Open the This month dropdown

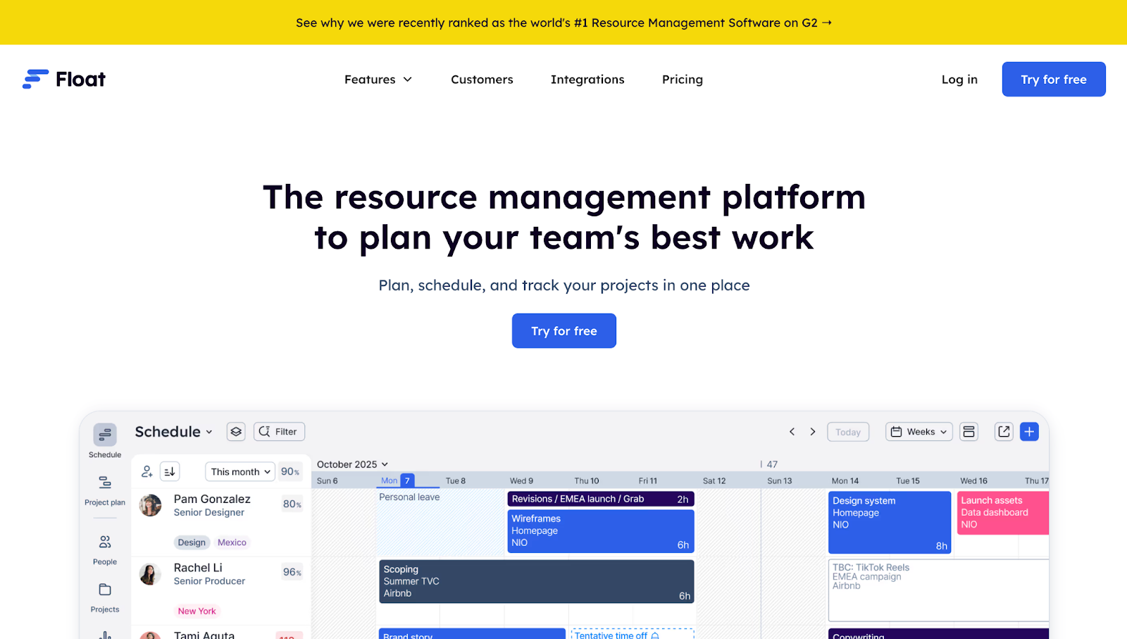pyautogui.click(x=240, y=472)
